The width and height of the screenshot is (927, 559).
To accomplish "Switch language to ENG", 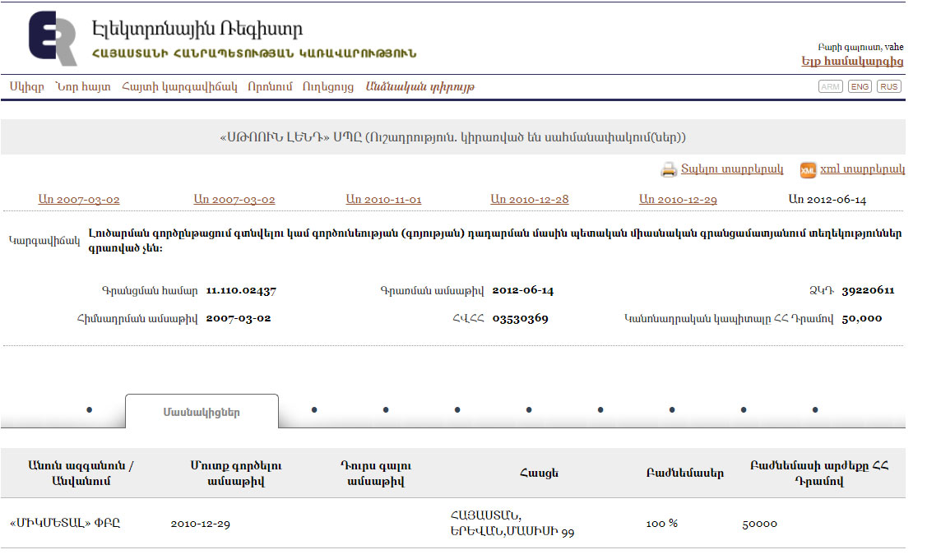I will pyautogui.click(x=860, y=87).
